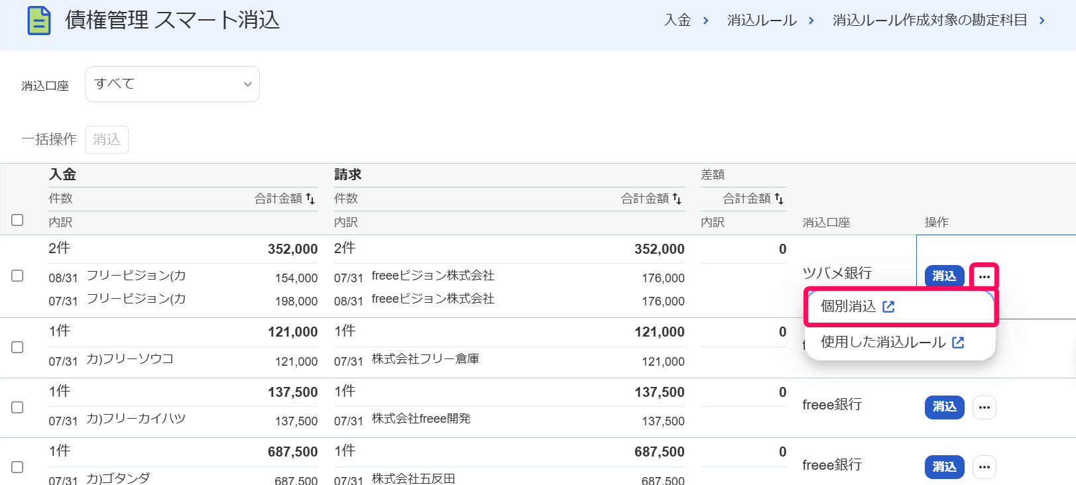Screen dimensions: 1076x485
Task: Click フリービジョン(カ entry dated 08/31
Action: (x=137, y=276)
